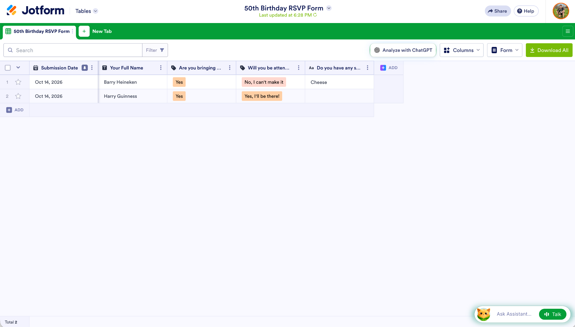Click row 2 Oct 14, 2026 date cell
The height and width of the screenshot is (327, 575).
click(x=63, y=96)
